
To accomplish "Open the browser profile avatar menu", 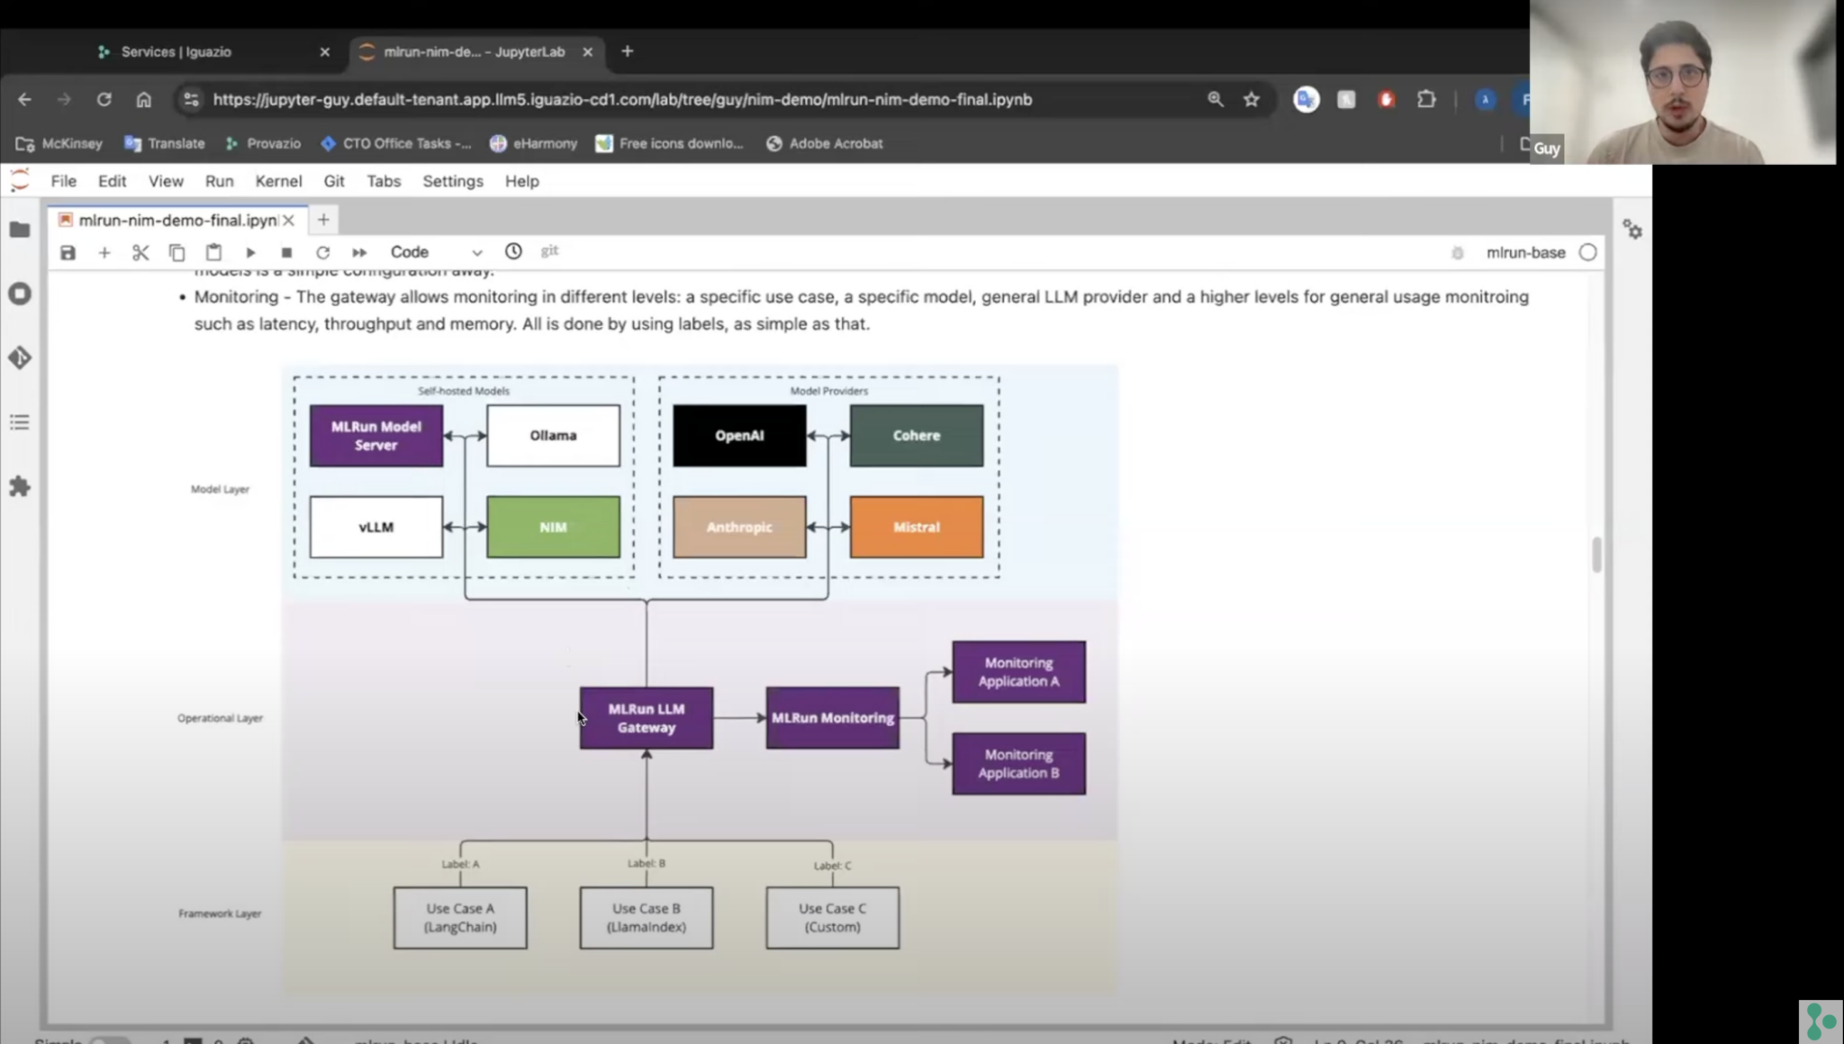I will (x=1484, y=99).
